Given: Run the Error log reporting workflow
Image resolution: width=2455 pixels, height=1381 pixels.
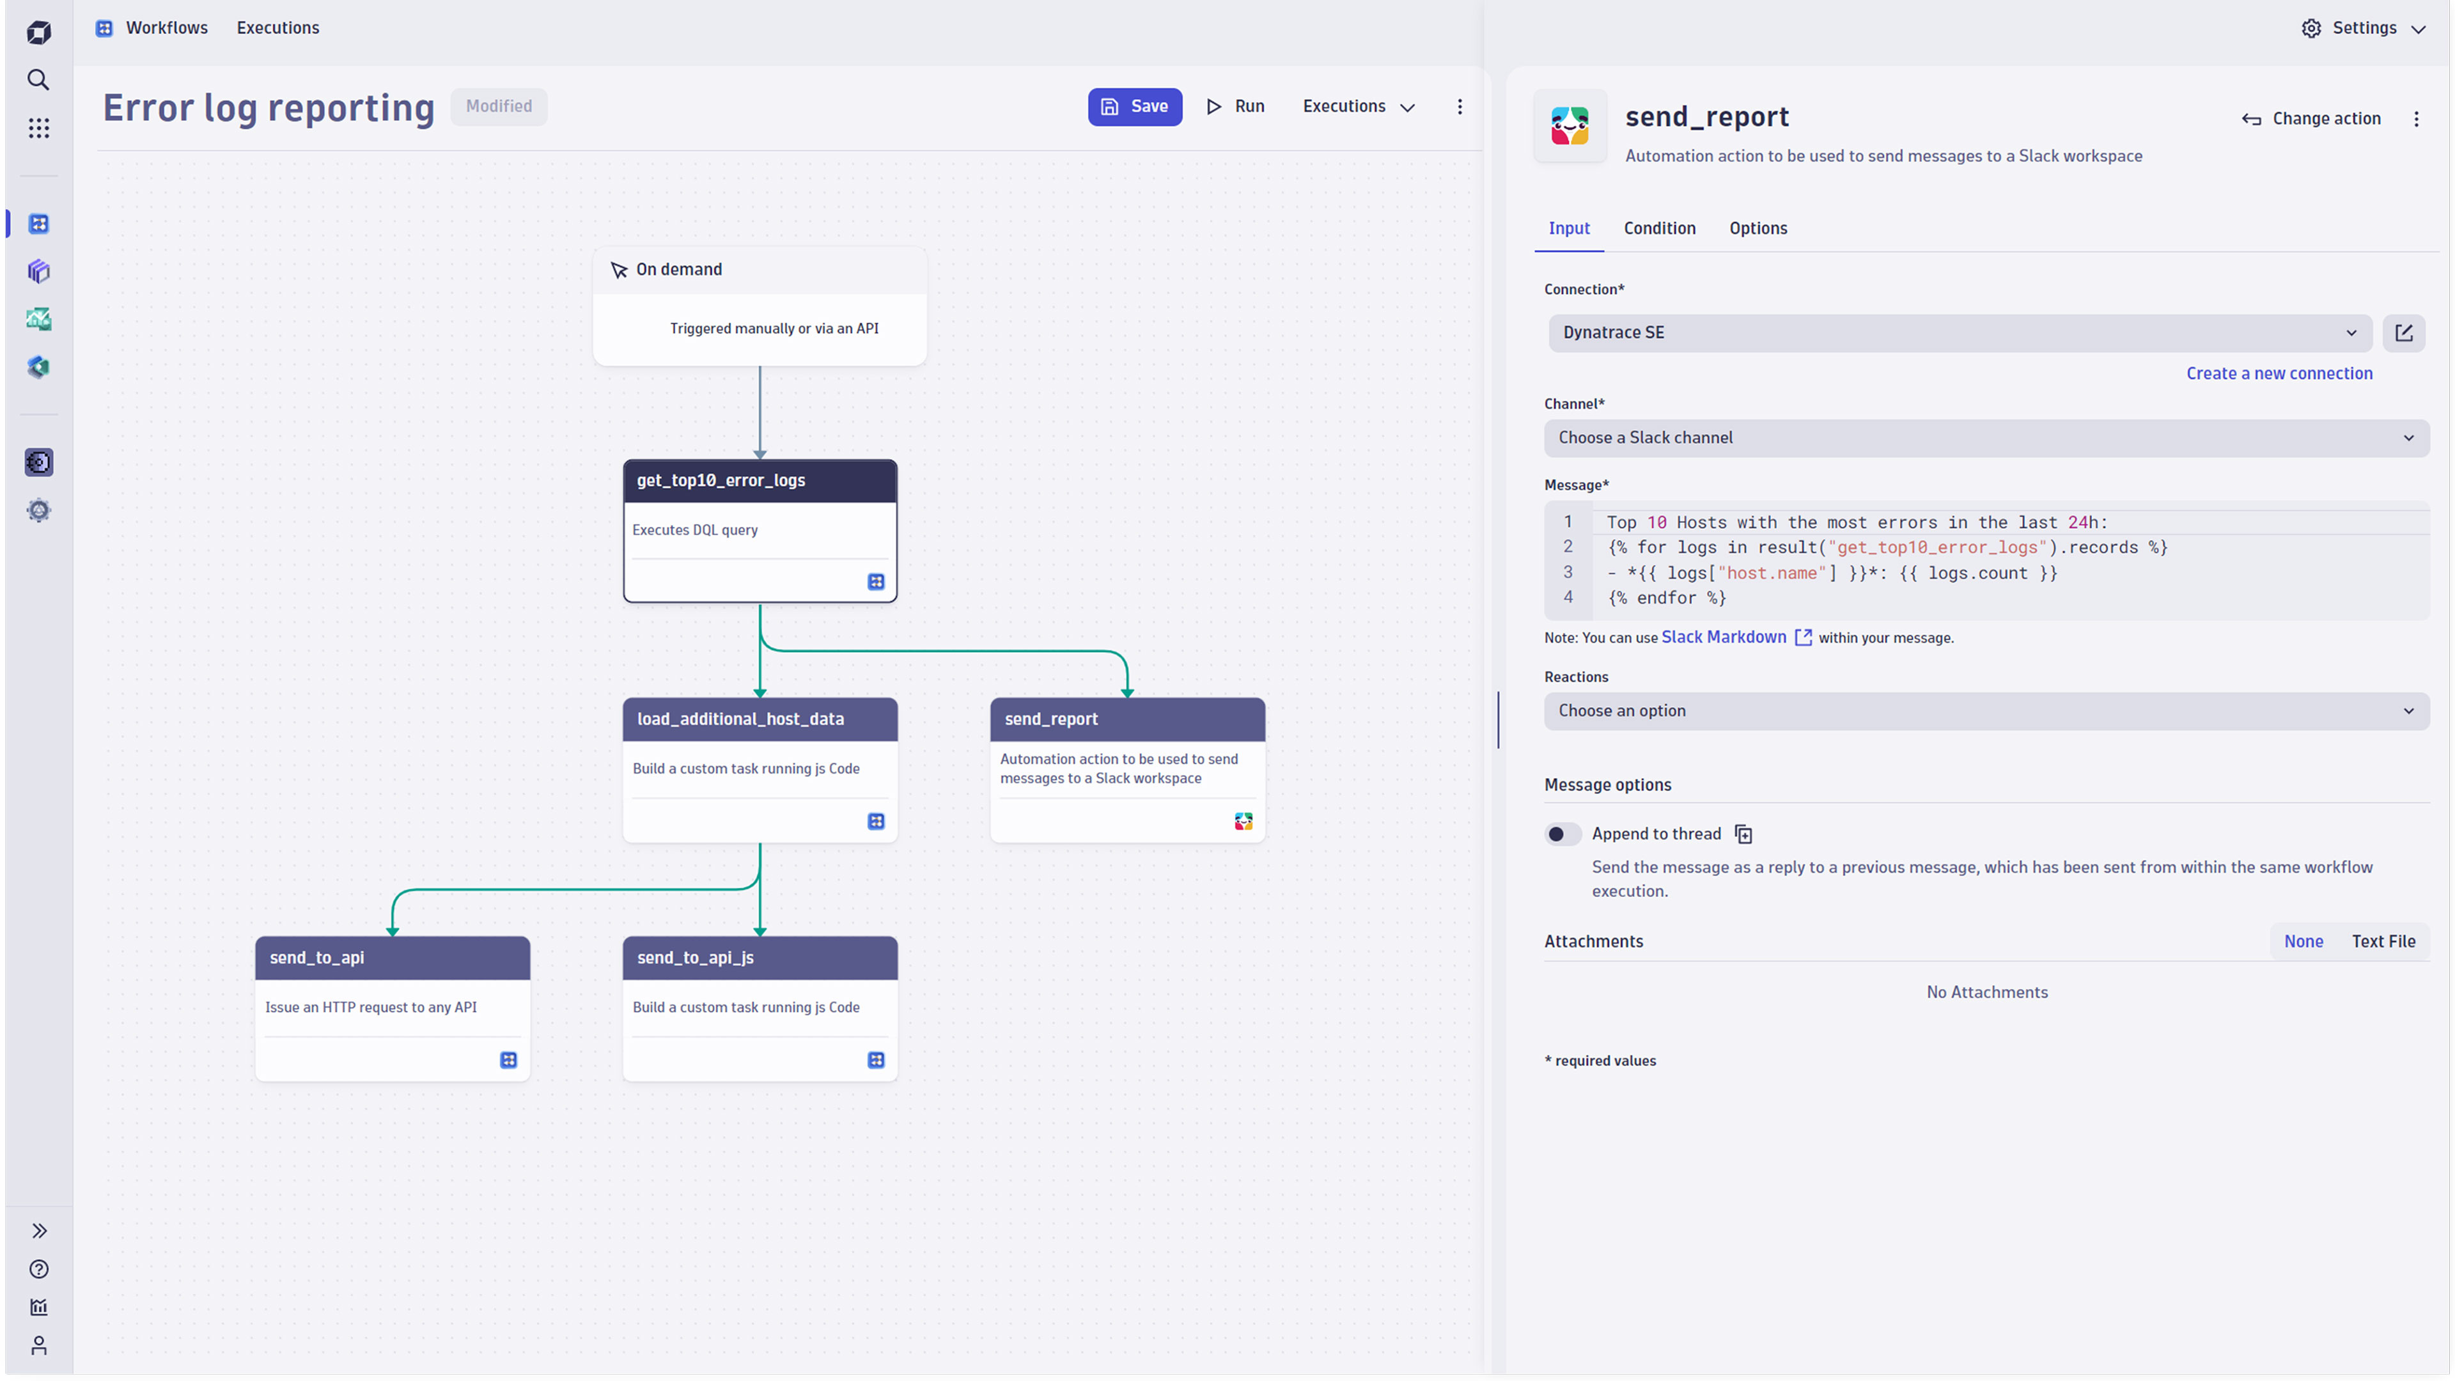Looking at the screenshot, I should (x=1235, y=105).
